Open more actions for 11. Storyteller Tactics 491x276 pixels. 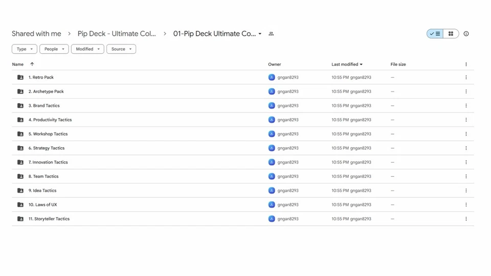(466, 219)
